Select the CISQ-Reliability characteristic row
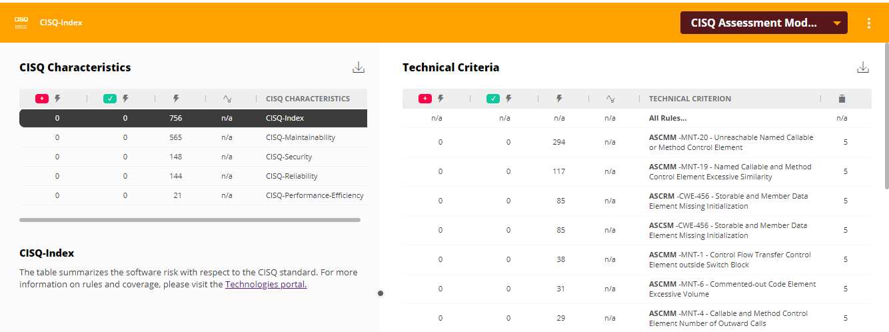 (291, 176)
